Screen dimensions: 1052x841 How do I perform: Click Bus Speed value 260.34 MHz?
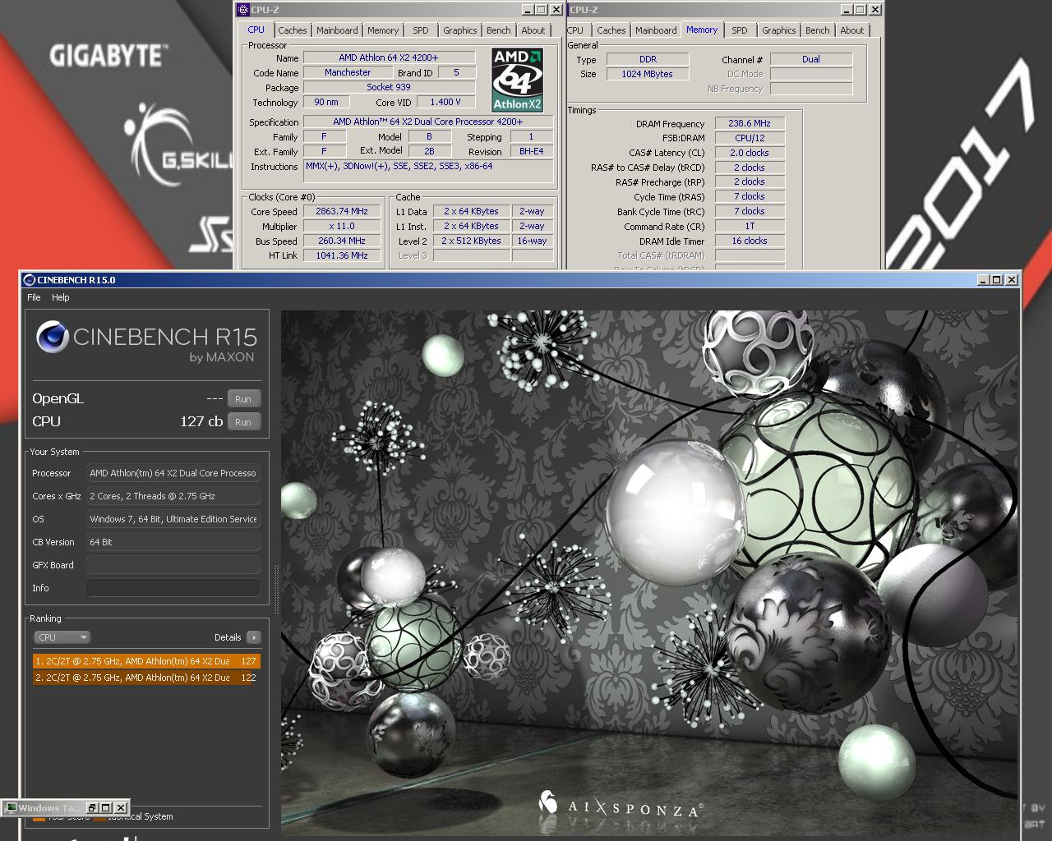(x=342, y=241)
